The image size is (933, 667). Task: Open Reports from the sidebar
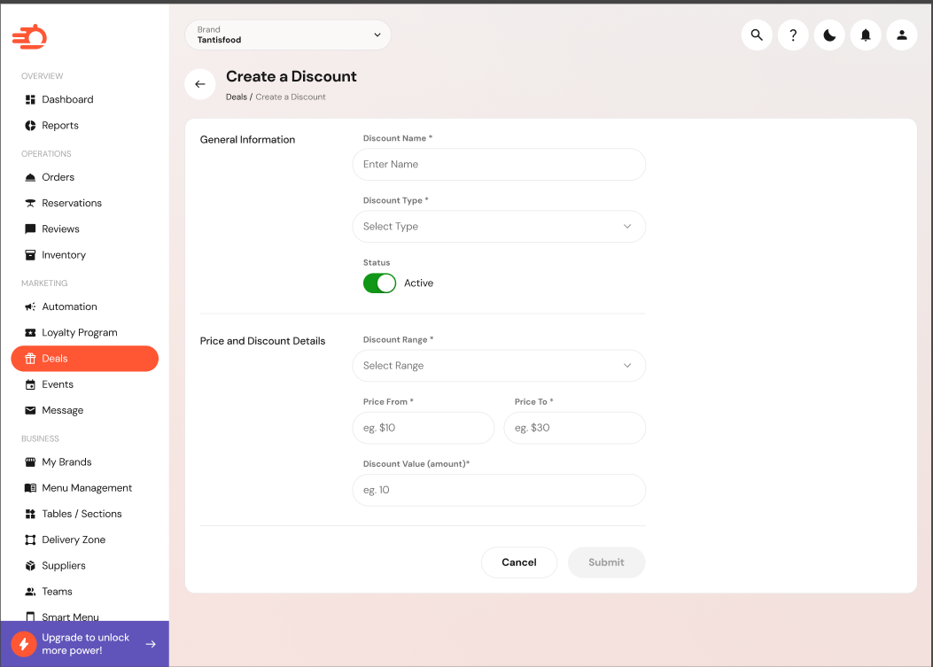(x=84, y=126)
